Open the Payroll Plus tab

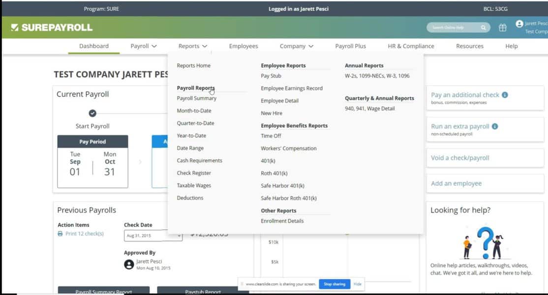351,46
